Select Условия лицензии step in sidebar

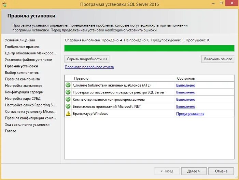[20, 40]
